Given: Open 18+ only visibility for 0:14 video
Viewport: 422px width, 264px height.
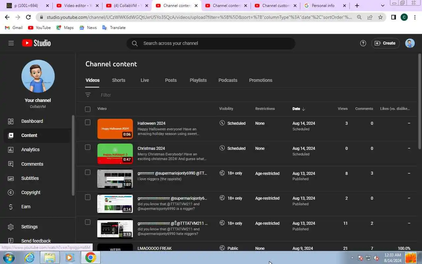Looking at the screenshot, I should coord(231,198).
